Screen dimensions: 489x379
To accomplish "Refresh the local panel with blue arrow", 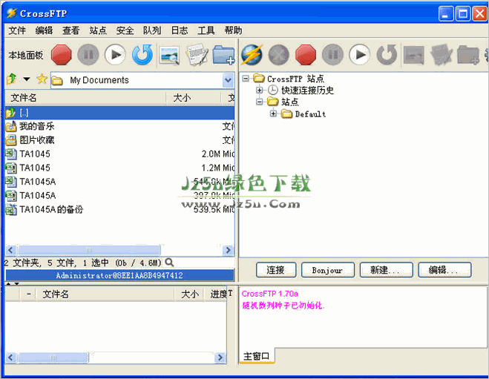I will [x=142, y=55].
